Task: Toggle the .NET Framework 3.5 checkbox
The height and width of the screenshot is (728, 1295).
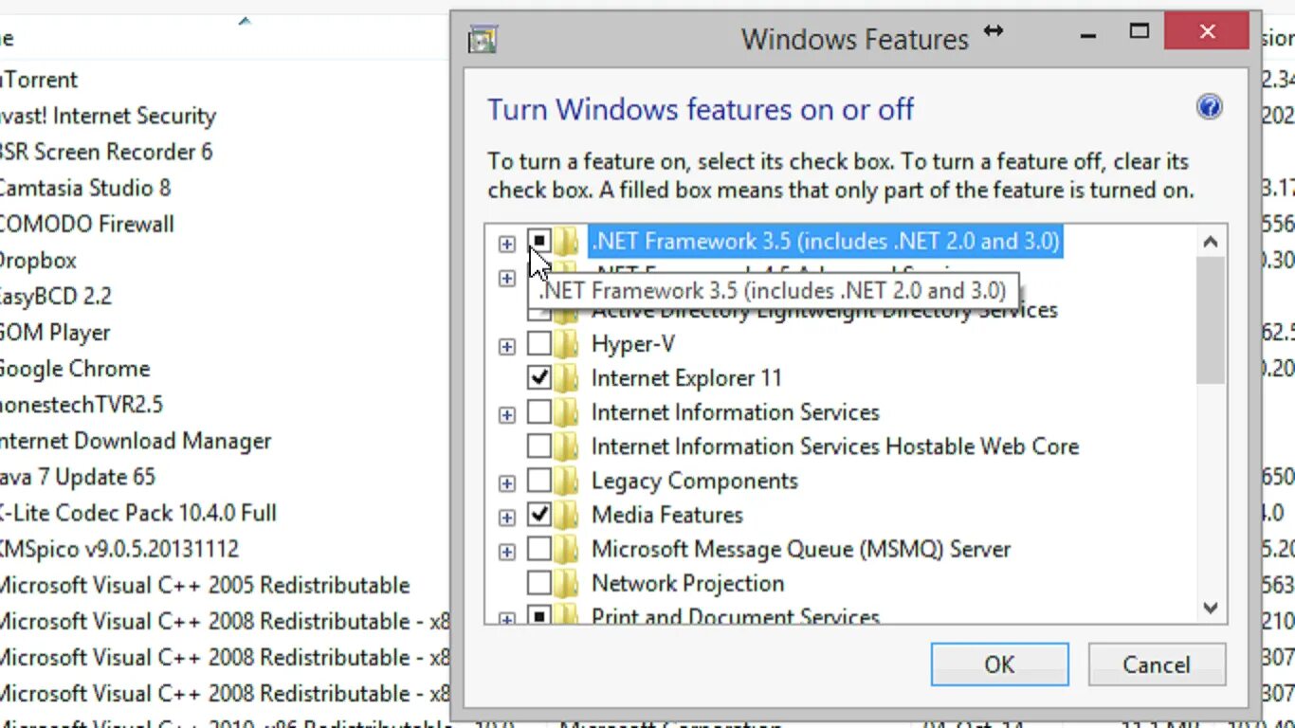Action: 538,242
